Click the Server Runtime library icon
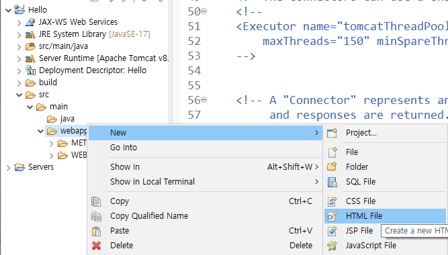 click(x=30, y=58)
